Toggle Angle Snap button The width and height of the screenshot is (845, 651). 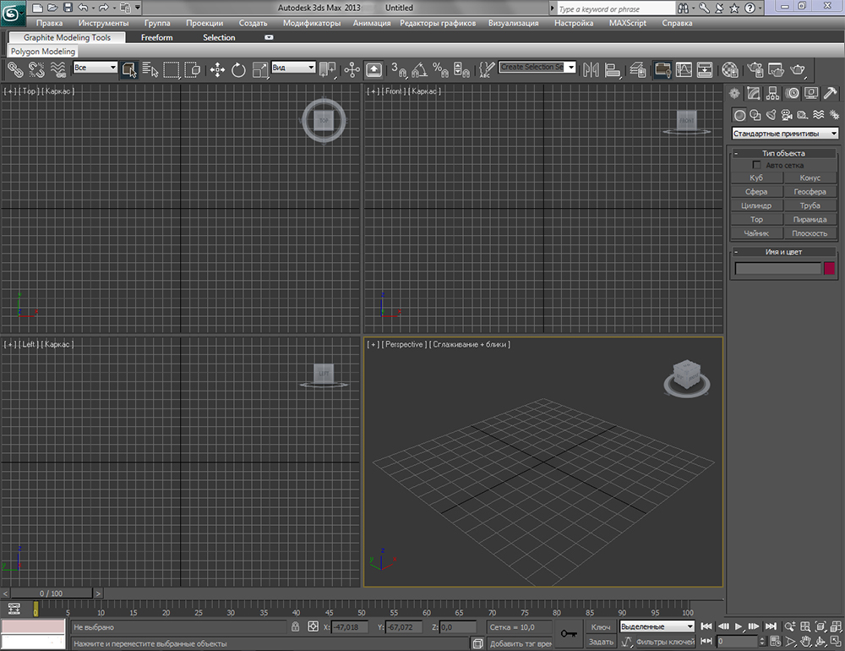coord(419,69)
